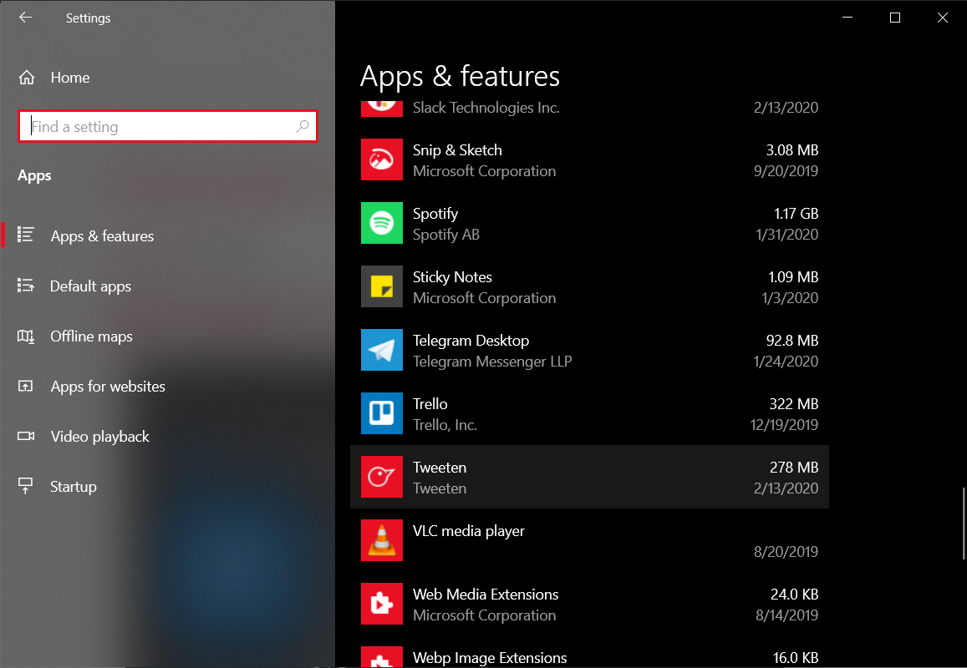The width and height of the screenshot is (967, 668).
Task: Click the Telegram Messenger LLP publisher
Action: pyautogui.click(x=492, y=362)
